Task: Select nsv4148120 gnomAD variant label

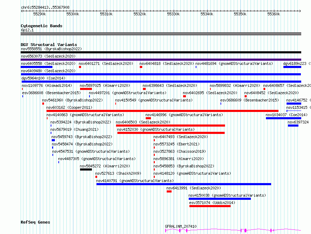Action: tap(193, 173)
